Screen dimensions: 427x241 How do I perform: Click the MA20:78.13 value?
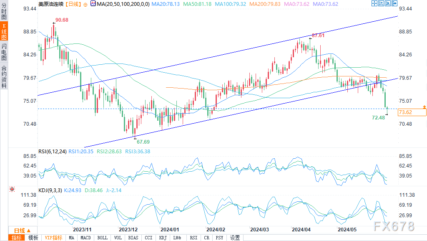[166, 4]
